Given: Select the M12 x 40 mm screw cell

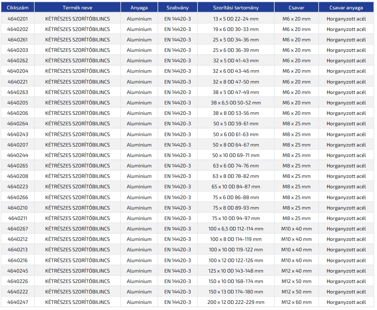Looking at the screenshot, I should pyautogui.click(x=296, y=271).
